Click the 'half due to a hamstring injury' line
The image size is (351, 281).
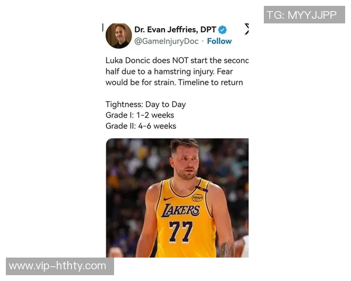coord(169,71)
